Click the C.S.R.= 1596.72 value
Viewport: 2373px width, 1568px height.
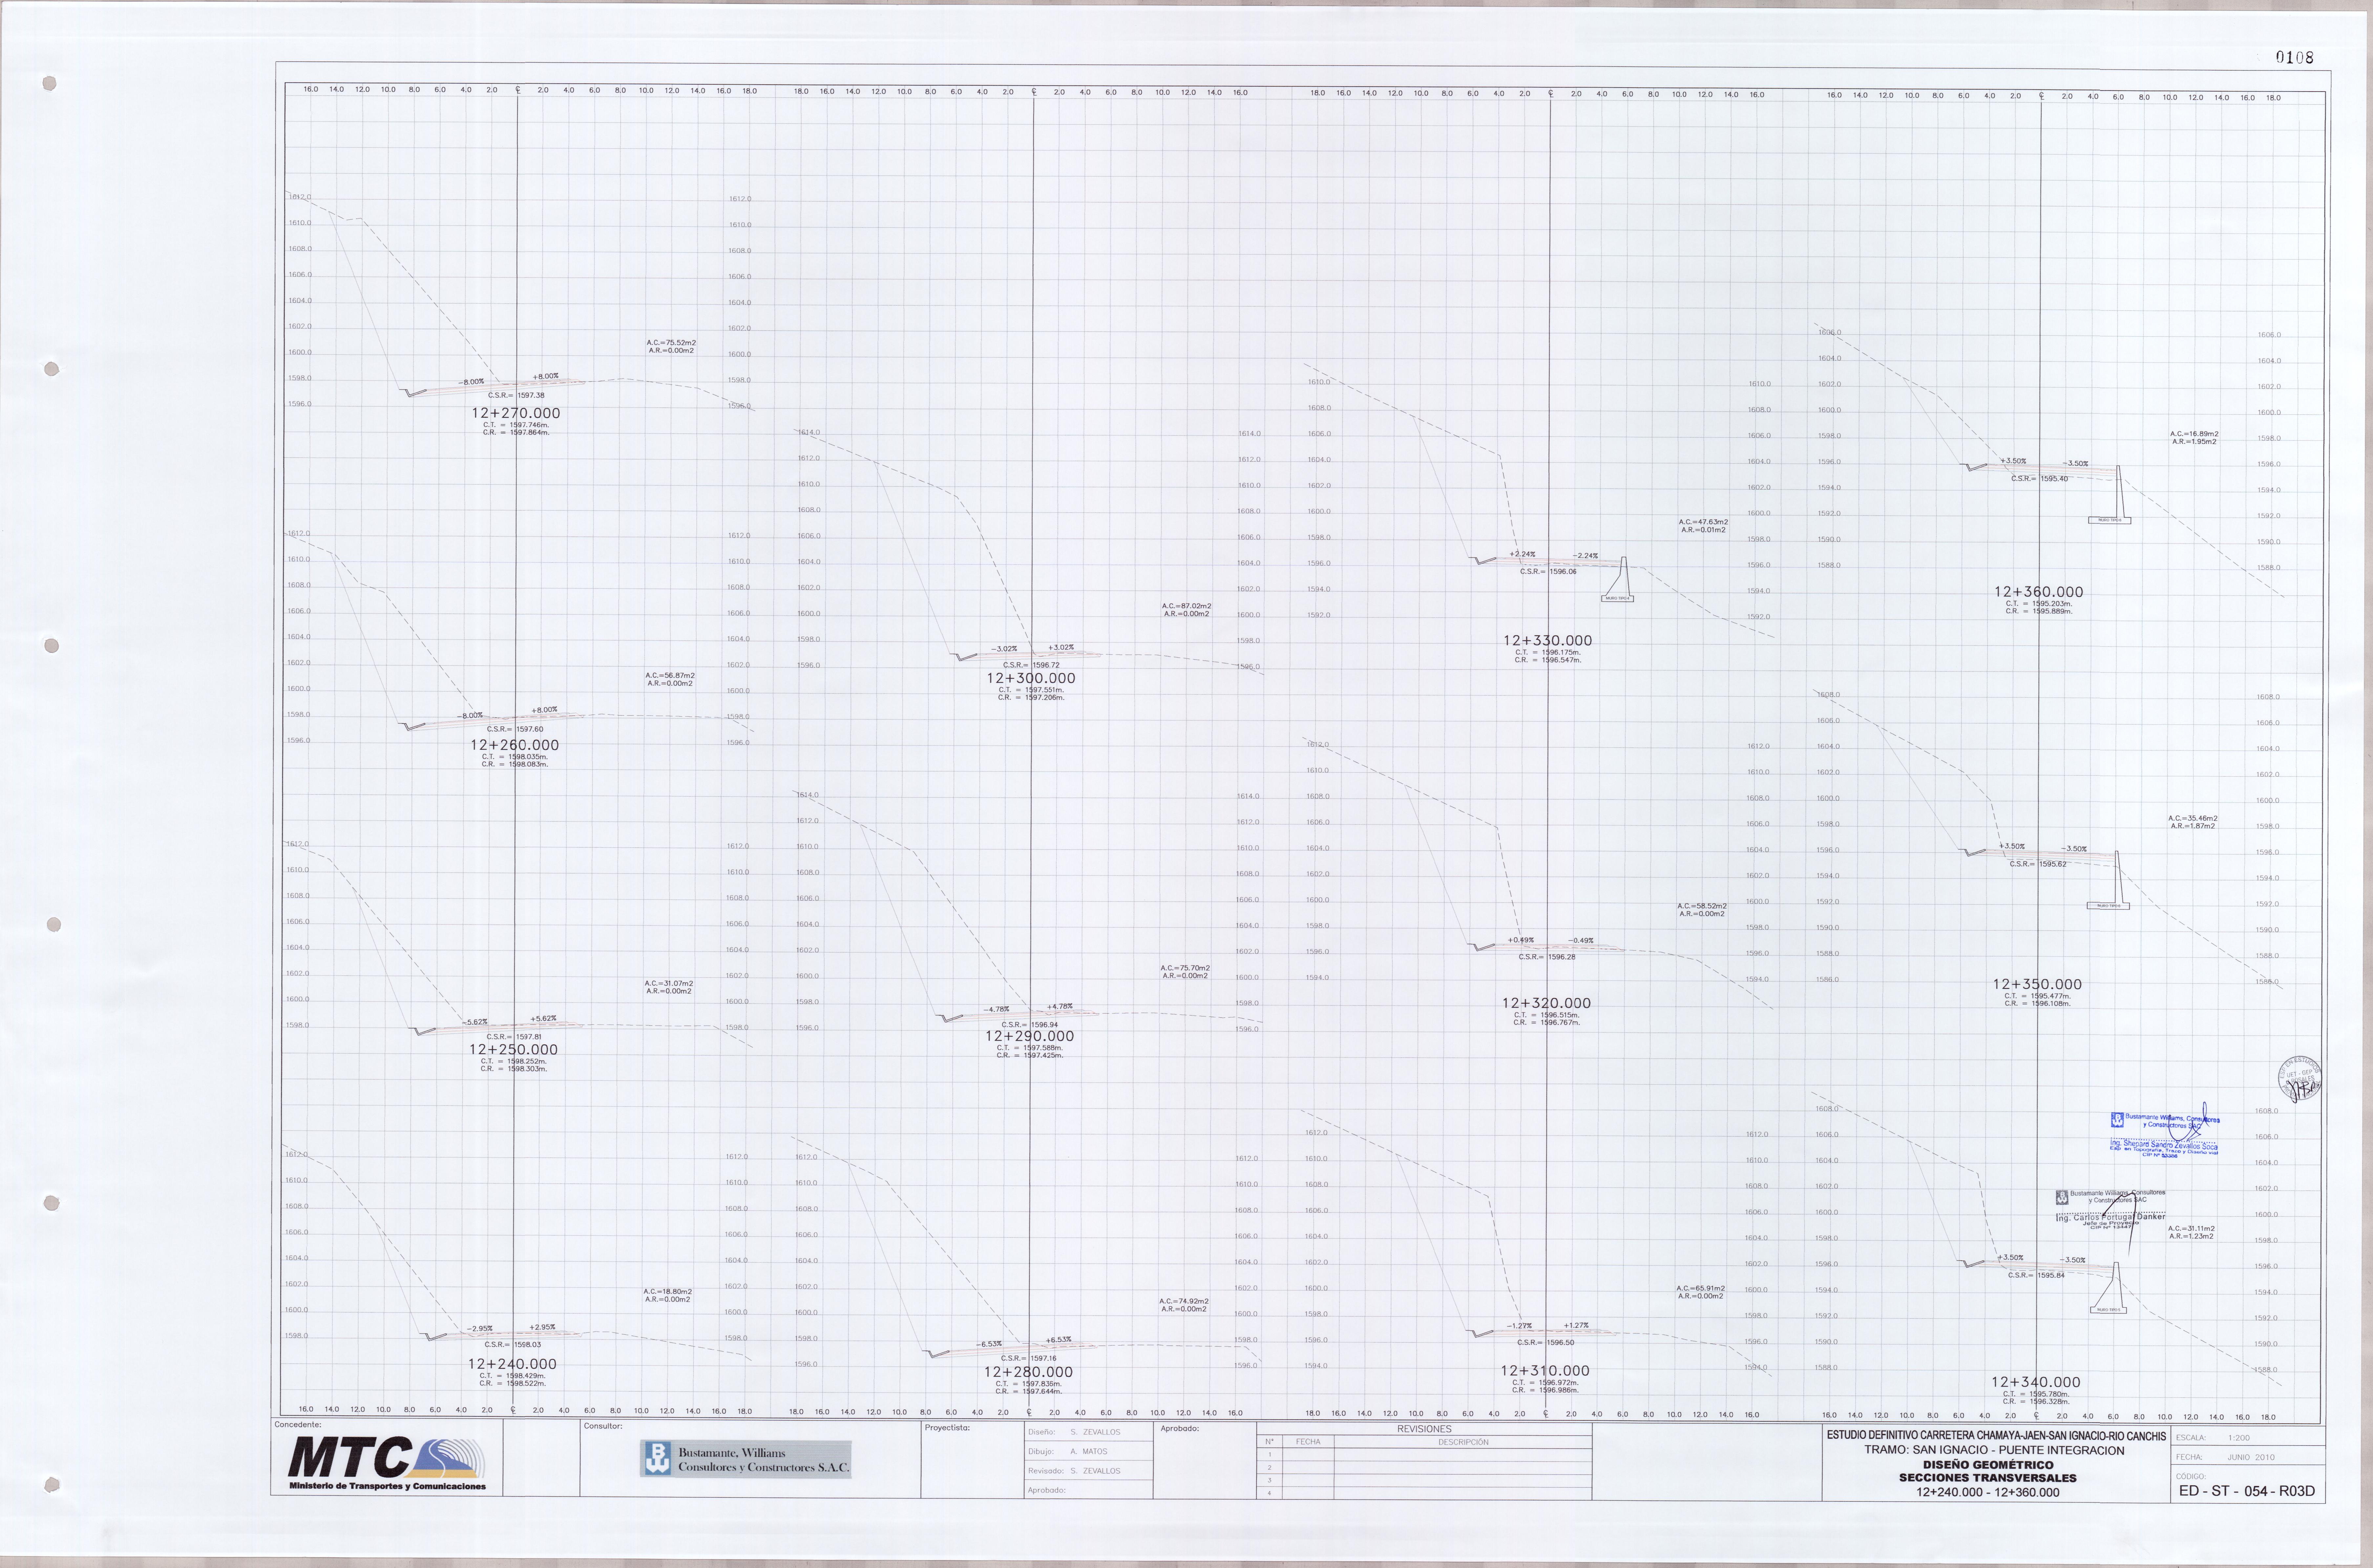(x=1031, y=665)
